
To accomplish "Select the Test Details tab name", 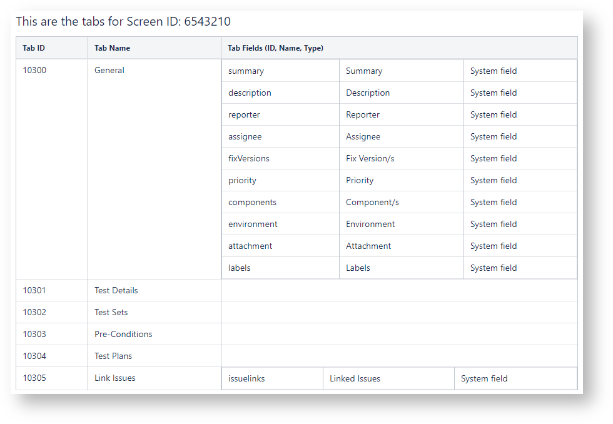I will 116,291.
